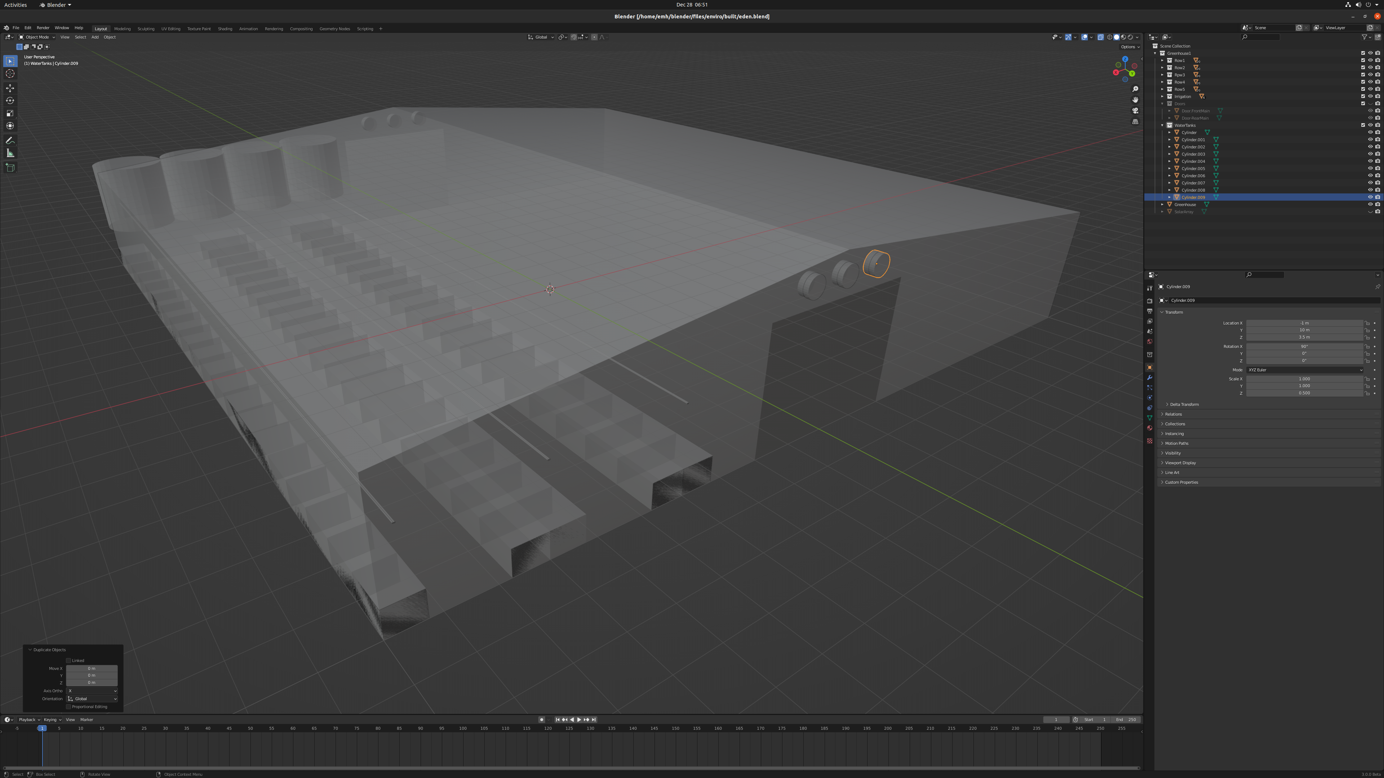
Task: Enable the Irrigation collection exclude checkbox
Action: (x=1362, y=96)
